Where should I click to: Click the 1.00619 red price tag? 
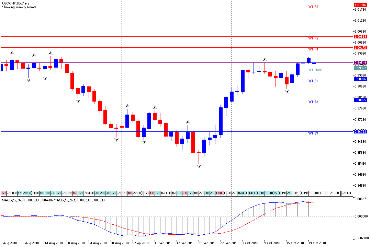point(360,36)
